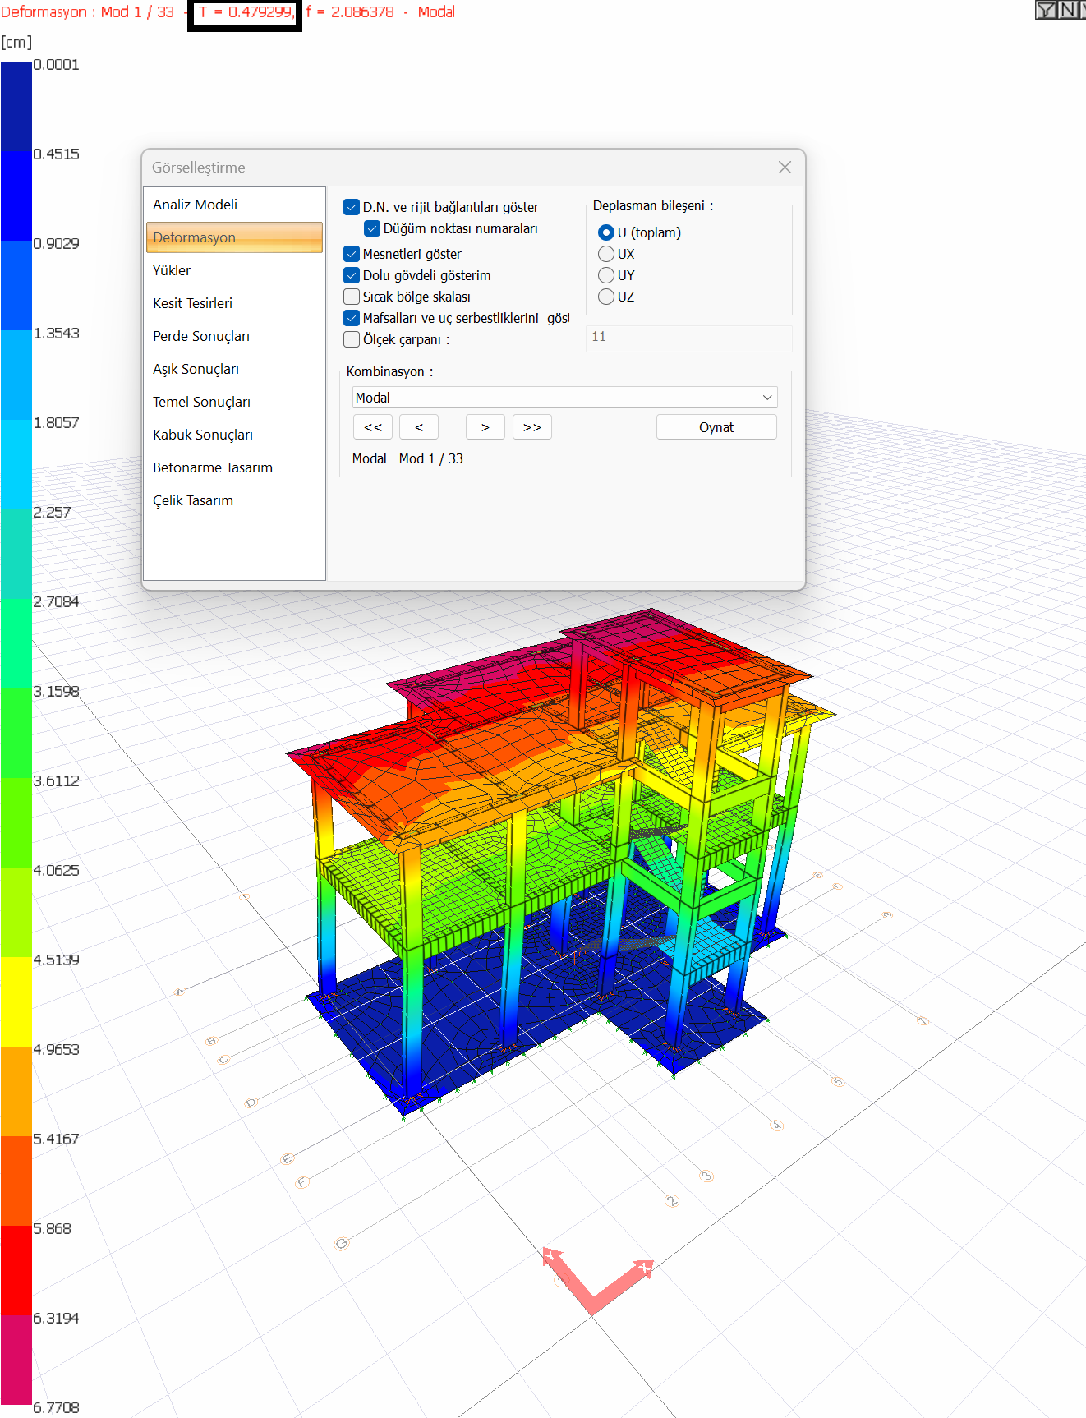1086x1418 pixels.
Task: Click the 'Mod 1 / 33' dialog status text
Action: [431, 458]
